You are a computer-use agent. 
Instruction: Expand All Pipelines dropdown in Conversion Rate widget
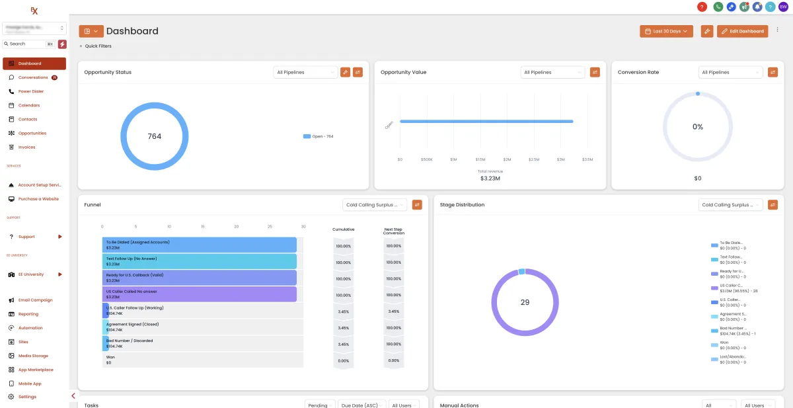click(x=730, y=72)
